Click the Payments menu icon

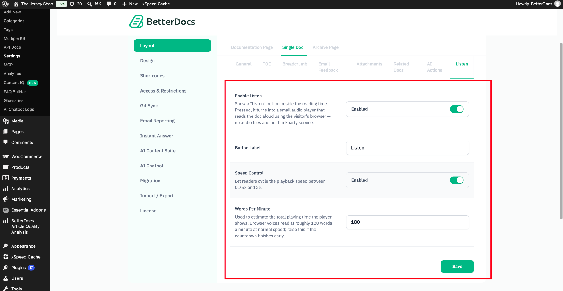[5, 178]
